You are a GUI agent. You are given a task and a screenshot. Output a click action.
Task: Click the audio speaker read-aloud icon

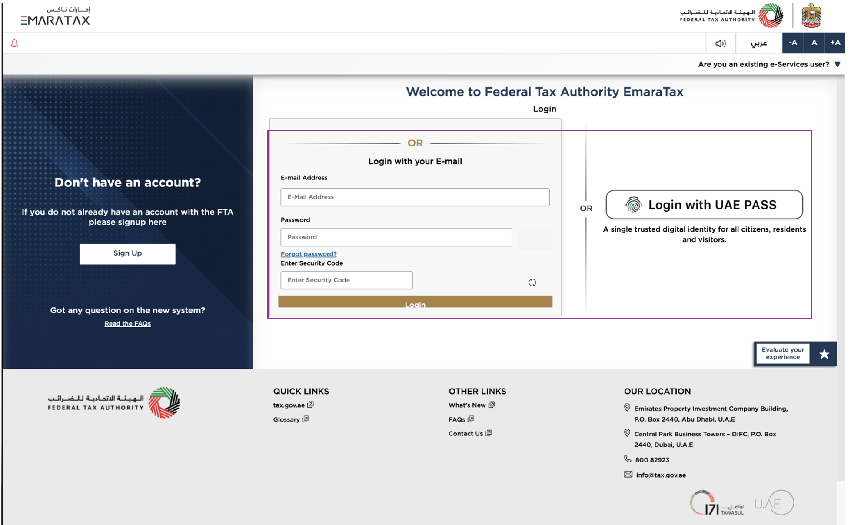tap(720, 43)
